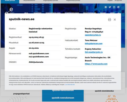Viewport: 127px width, 102px height.
Task: Click the Eesti Internet logo
Action: click(10, 11)
